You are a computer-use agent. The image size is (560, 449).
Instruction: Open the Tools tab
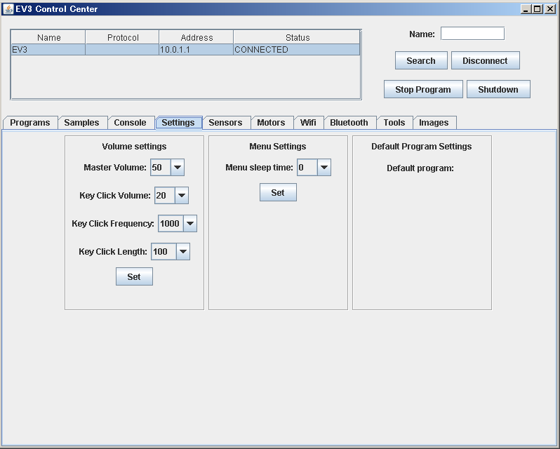pyautogui.click(x=394, y=122)
